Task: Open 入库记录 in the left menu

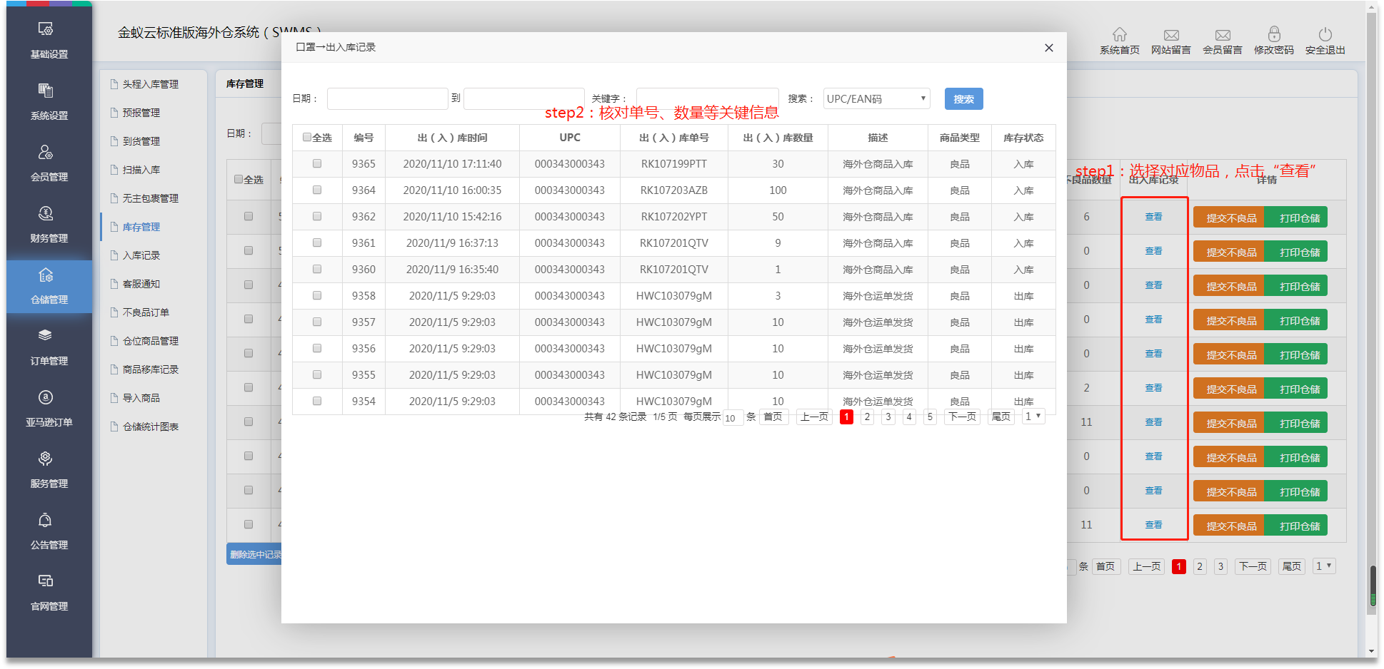Action: (141, 255)
